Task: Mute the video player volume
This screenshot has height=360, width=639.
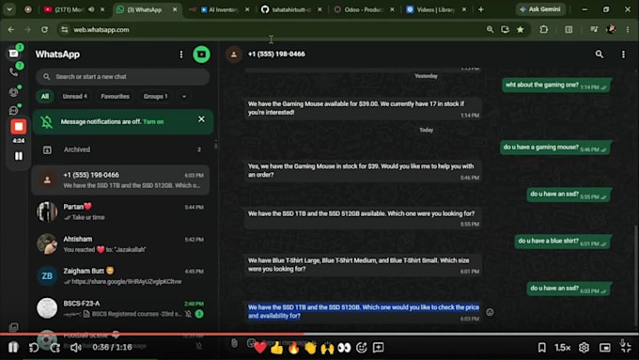Action: pos(75,348)
